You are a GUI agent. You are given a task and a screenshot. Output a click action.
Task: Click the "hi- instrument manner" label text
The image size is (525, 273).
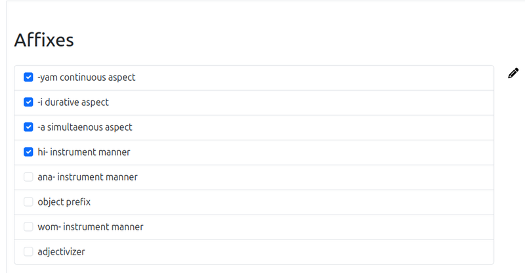[x=84, y=152]
